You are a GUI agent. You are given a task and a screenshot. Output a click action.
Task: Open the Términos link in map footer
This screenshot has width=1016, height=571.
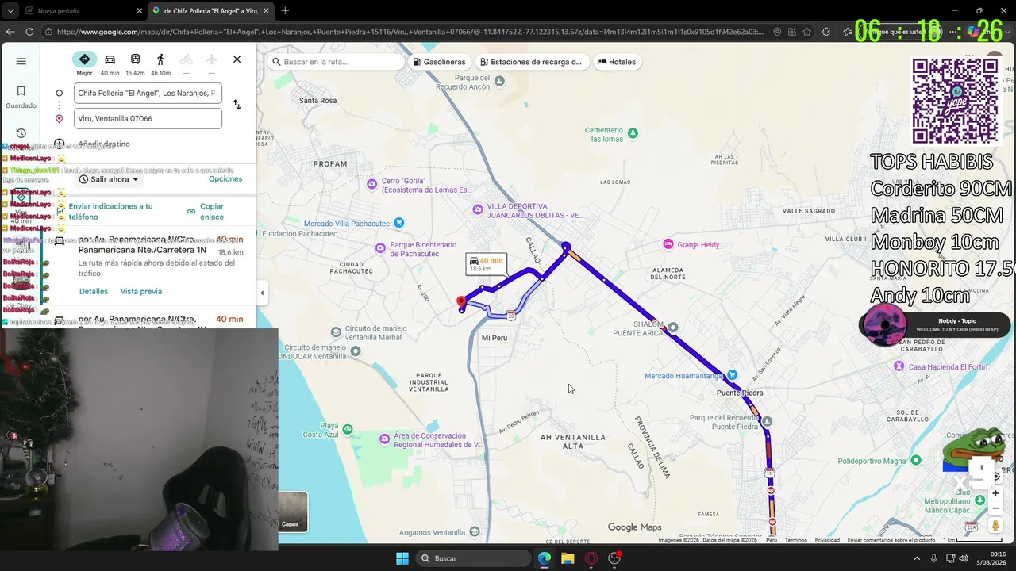tap(796, 540)
